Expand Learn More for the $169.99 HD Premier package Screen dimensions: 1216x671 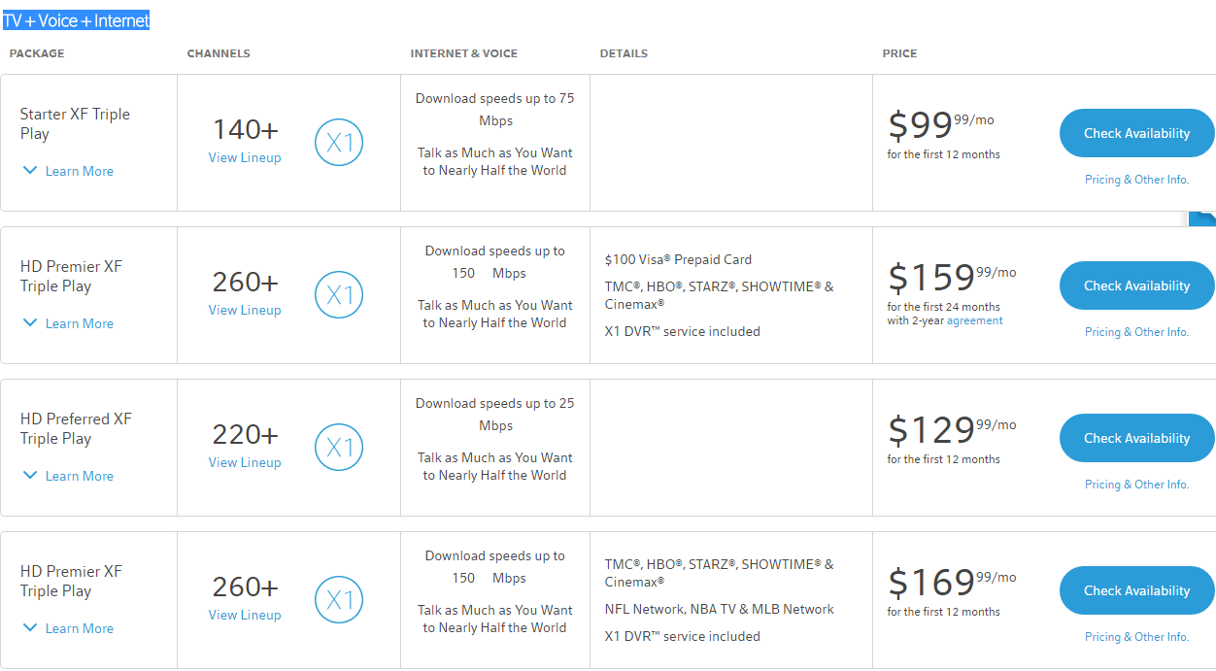pos(68,628)
